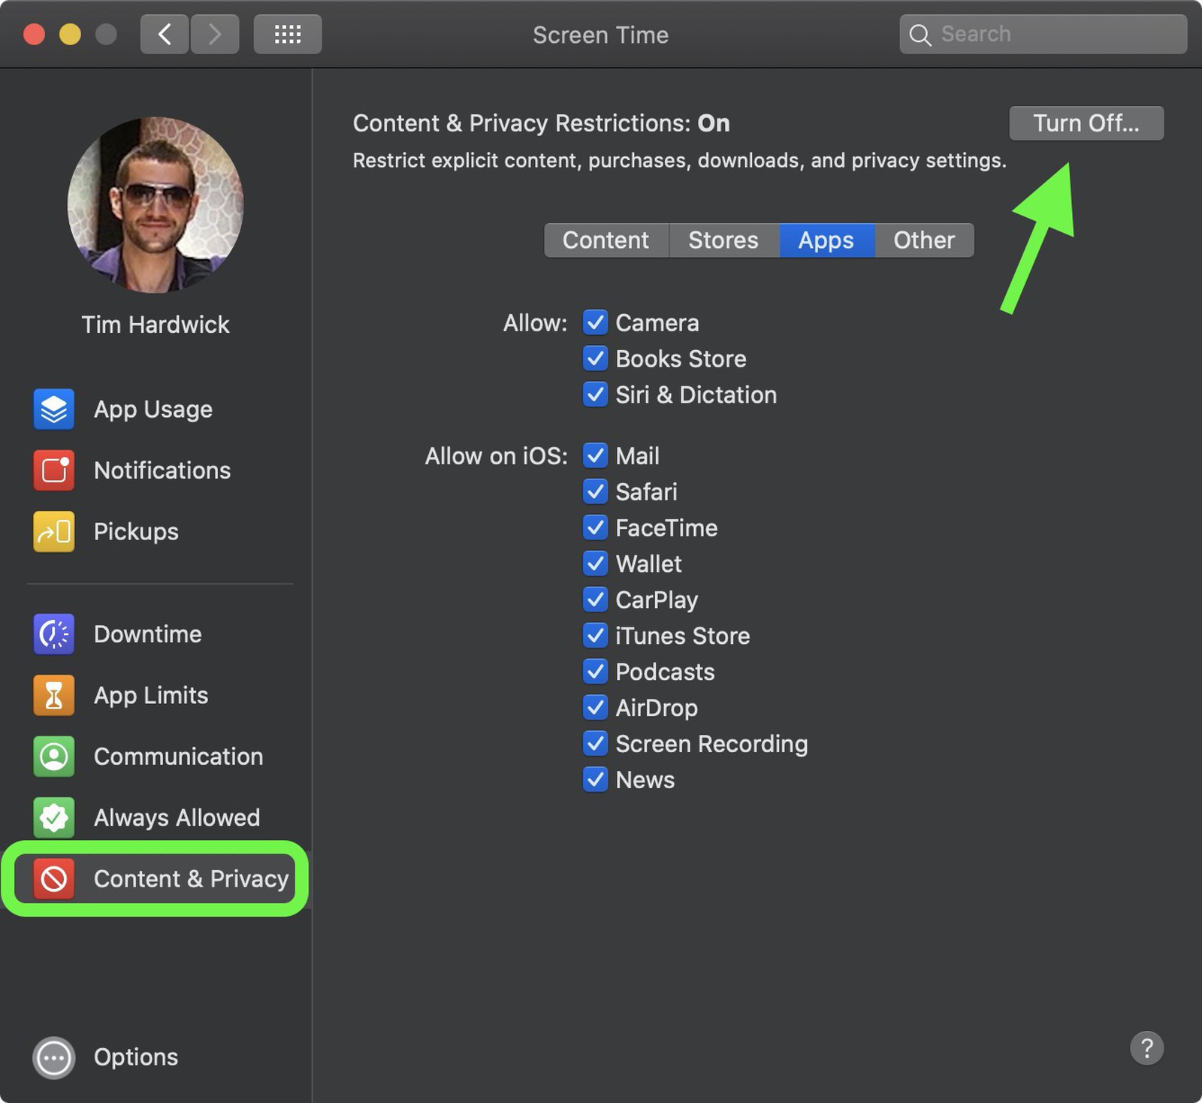Viewport: 1202px width, 1103px height.
Task: Uncheck the Camera checkbox
Action: point(596,322)
